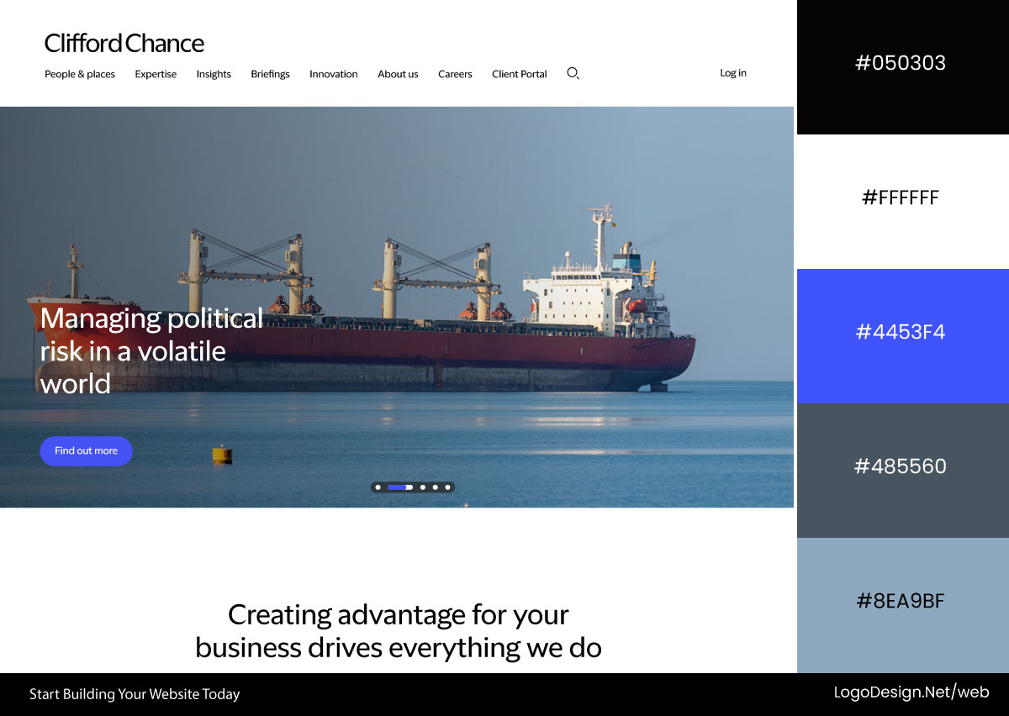Click the Creating advantage for your business heading
This screenshot has width=1009, height=716.
tap(399, 630)
